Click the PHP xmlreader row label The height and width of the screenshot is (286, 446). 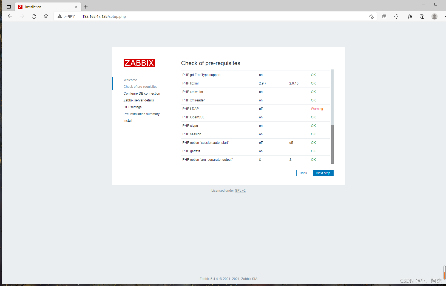[x=194, y=100]
